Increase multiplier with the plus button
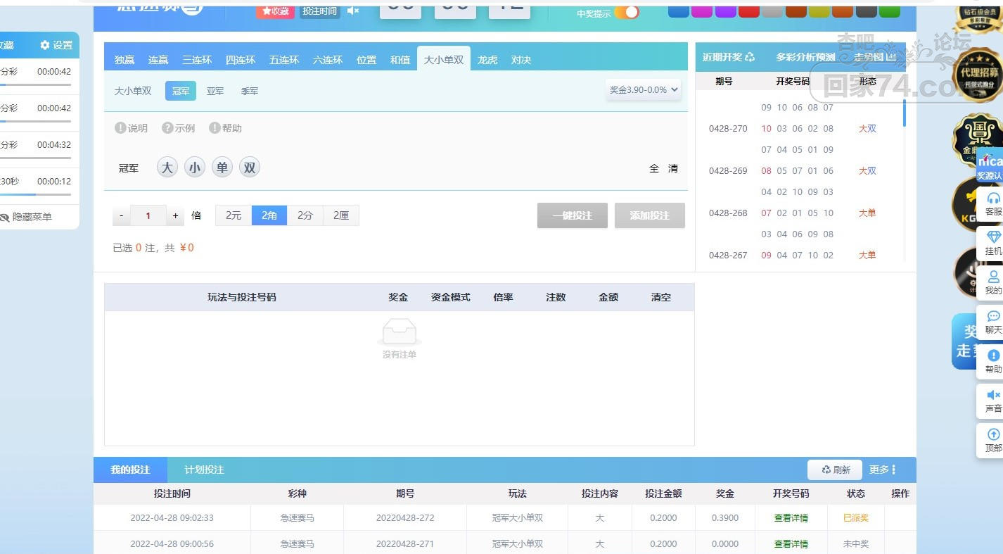Image resolution: width=1003 pixels, height=554 pixels. pos(175,215)
